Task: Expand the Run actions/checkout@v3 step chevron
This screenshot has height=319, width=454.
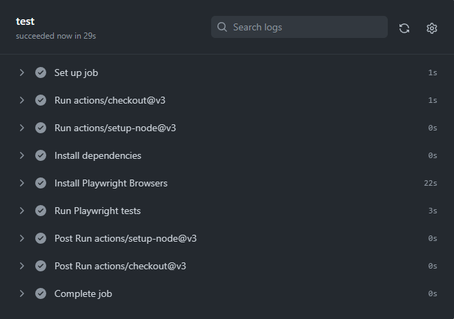Action: (x=21, y=100)
